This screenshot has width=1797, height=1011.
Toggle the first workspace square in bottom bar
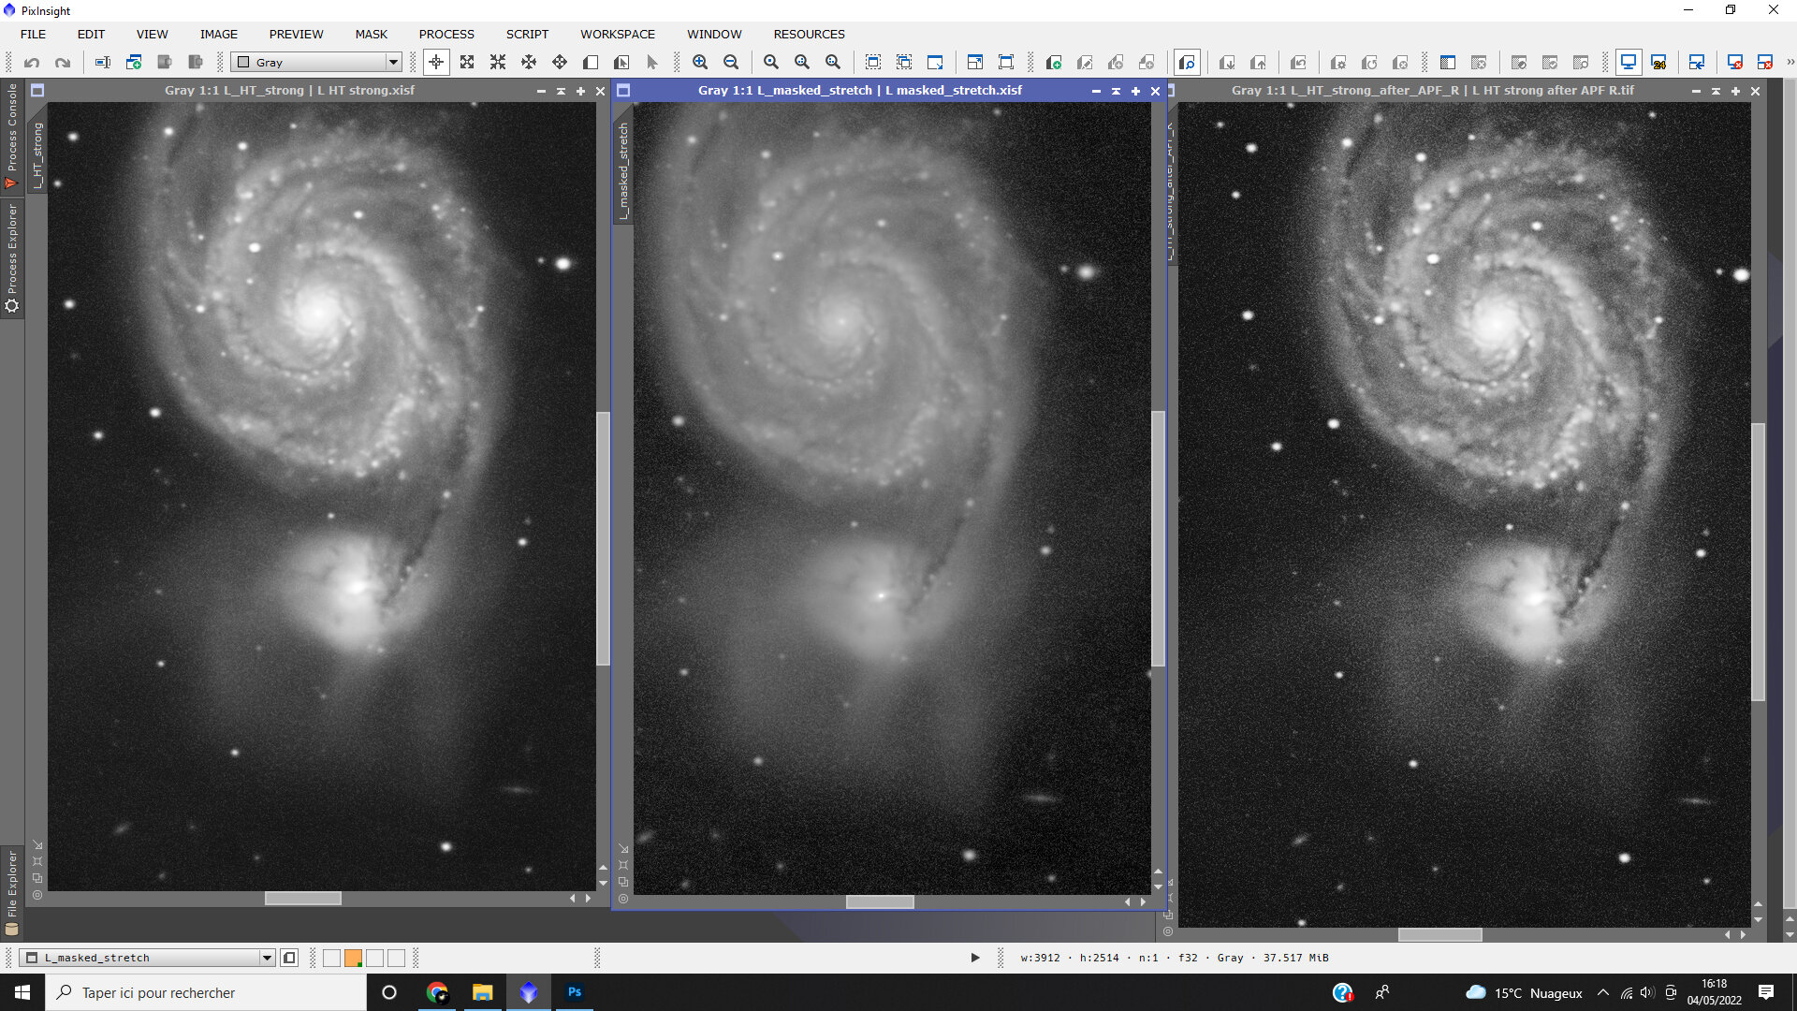click(x=331, y=958)
